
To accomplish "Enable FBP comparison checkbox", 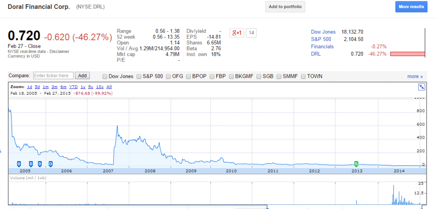I will click(212, 76).
